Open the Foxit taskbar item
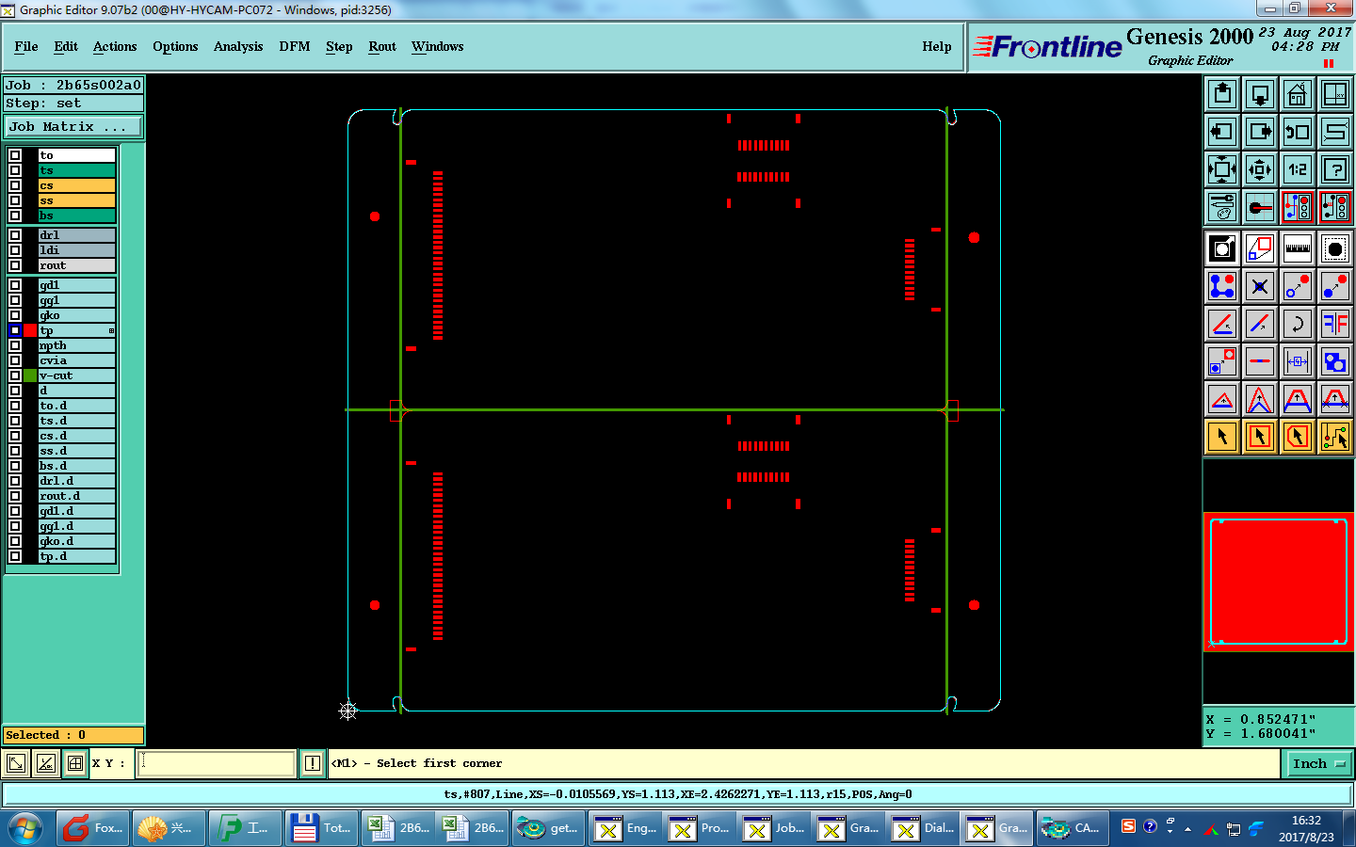Viewport: 1356px width, 847px height. click(x=93, y=828)
